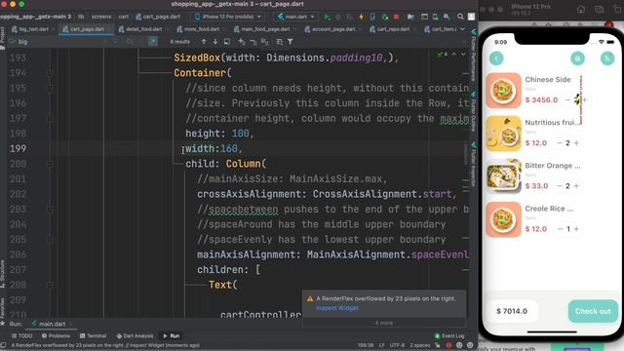Expand the '4 more' notifications strip

tap(383, 323)
